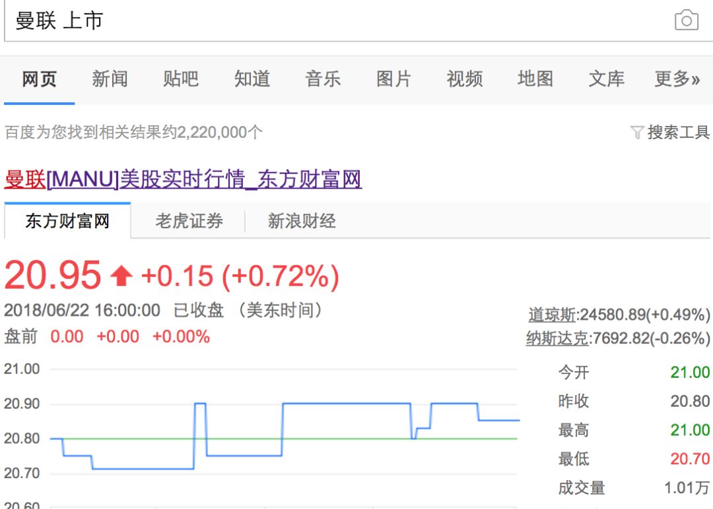
Task: Expand the 更多» menu
Action: [677, 79]
